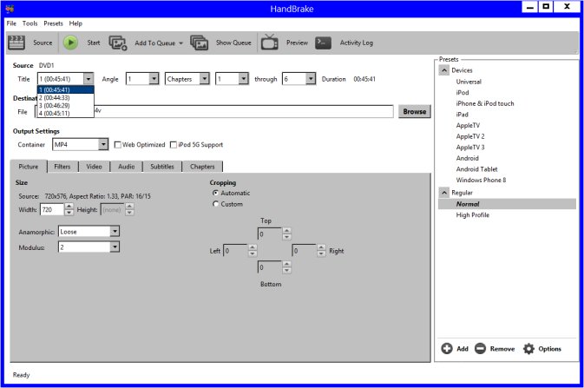Click the destination File path field
Image resolution: width=584 pixels, height=388 pixels.
click(x=214, y=111)
